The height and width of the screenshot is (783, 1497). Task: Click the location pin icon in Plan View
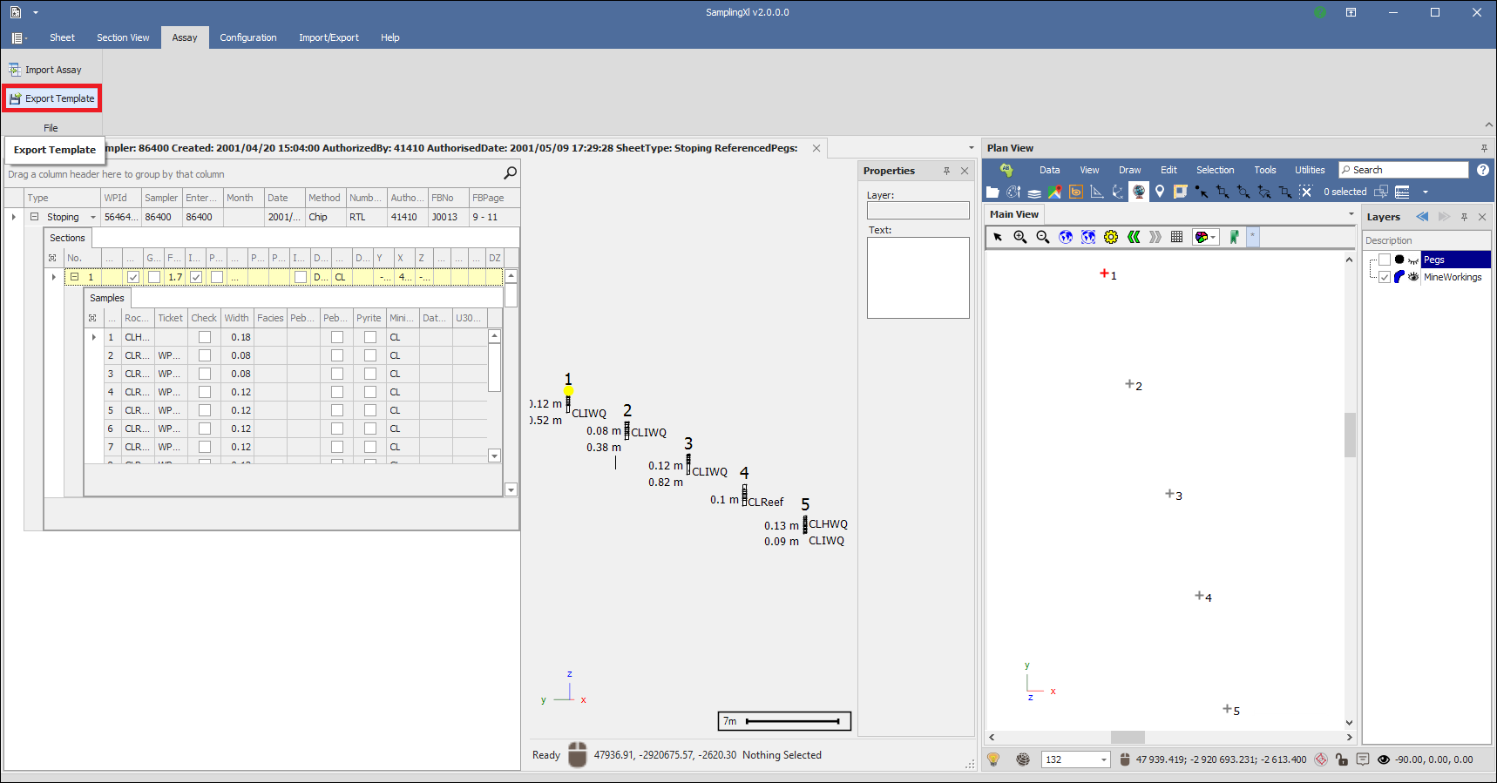pos(1160,192)
